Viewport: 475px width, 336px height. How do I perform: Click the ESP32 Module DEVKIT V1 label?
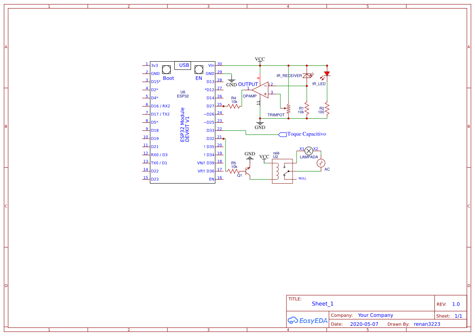pos(185,124)
